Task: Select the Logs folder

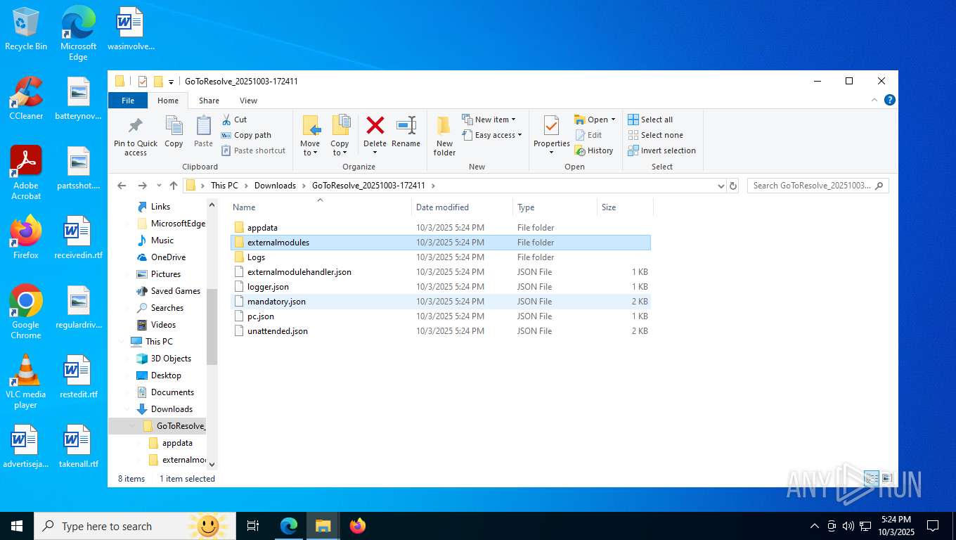Action: [x=441, y=257]
